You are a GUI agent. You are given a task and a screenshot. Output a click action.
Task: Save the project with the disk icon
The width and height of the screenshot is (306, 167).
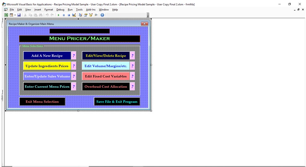[19, 15]
